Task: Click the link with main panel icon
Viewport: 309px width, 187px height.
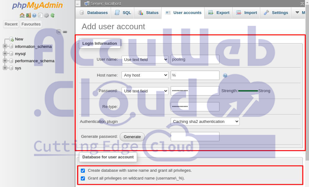Action: [65, 32]
